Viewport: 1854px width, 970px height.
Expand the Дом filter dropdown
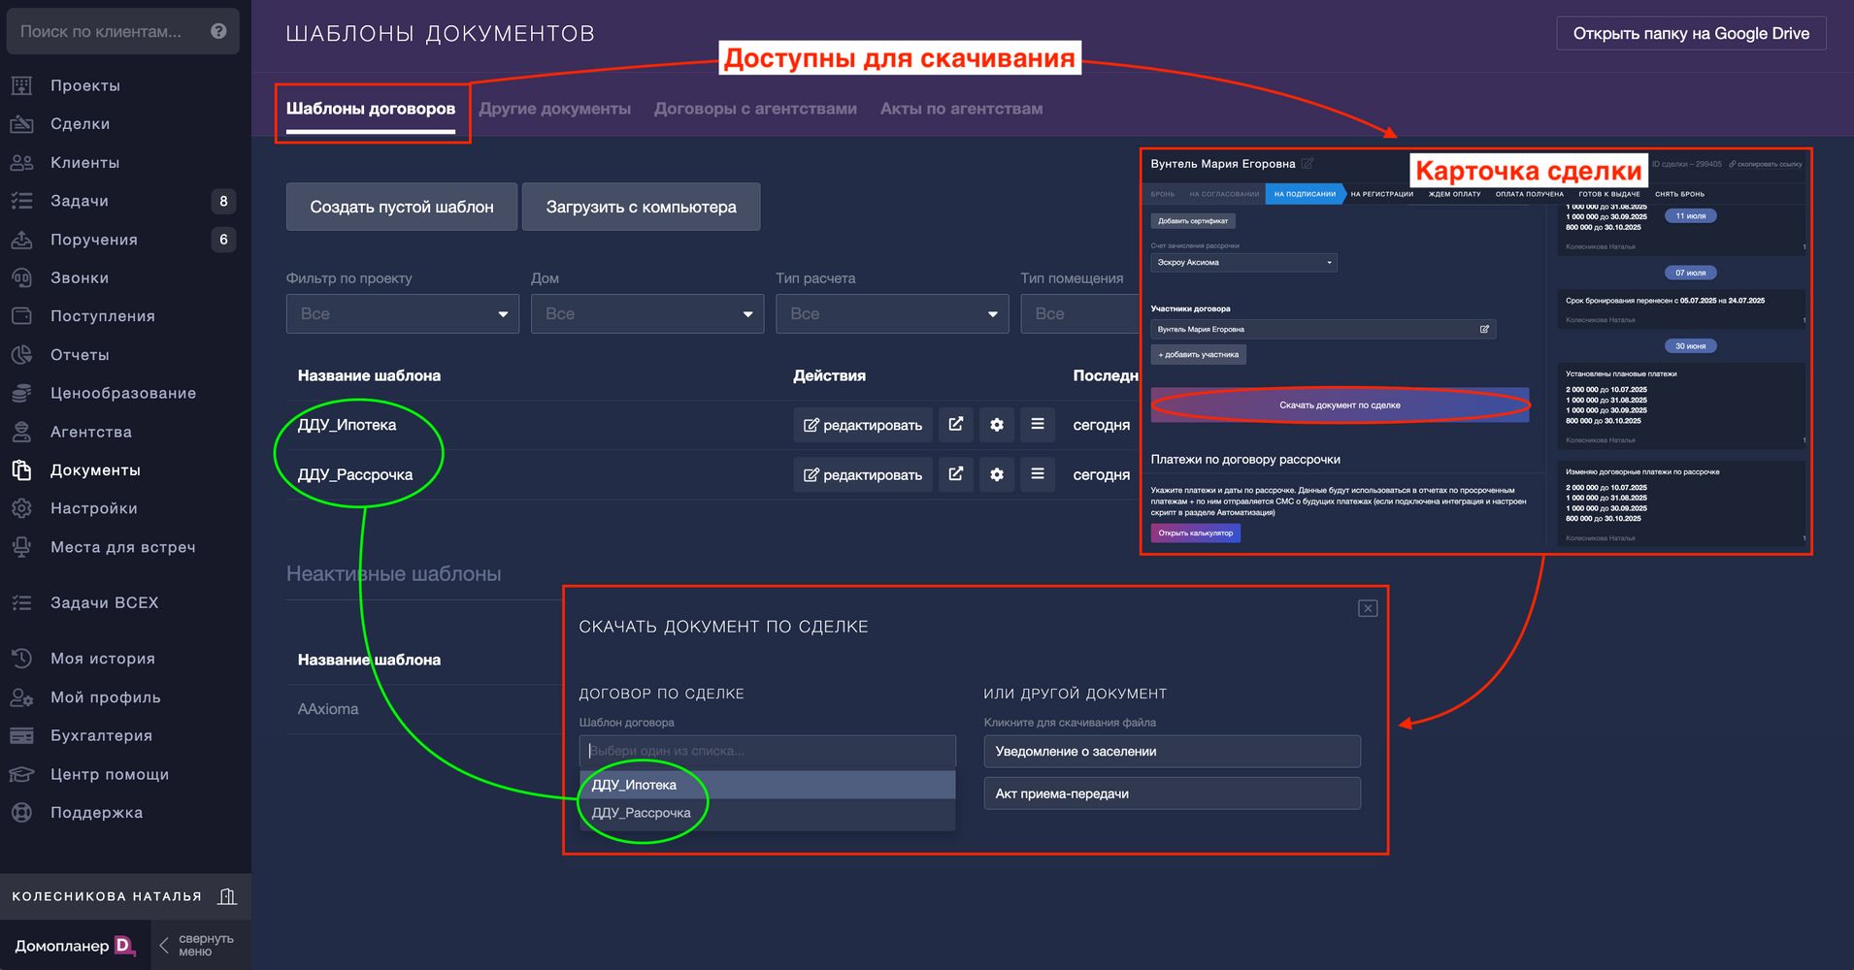click(x=647, y=314)
